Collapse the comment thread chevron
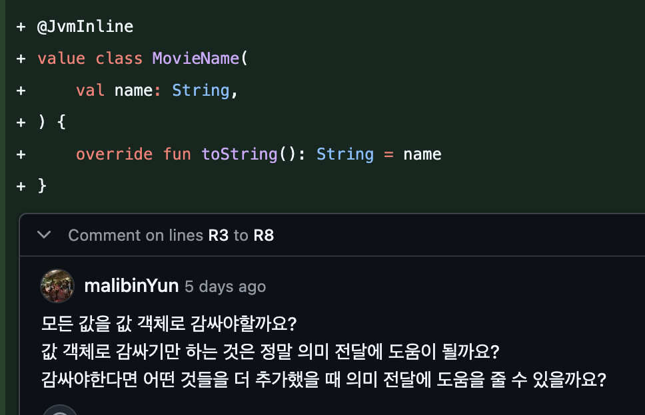Screen dimensions: 645x415 pos(44,235)
